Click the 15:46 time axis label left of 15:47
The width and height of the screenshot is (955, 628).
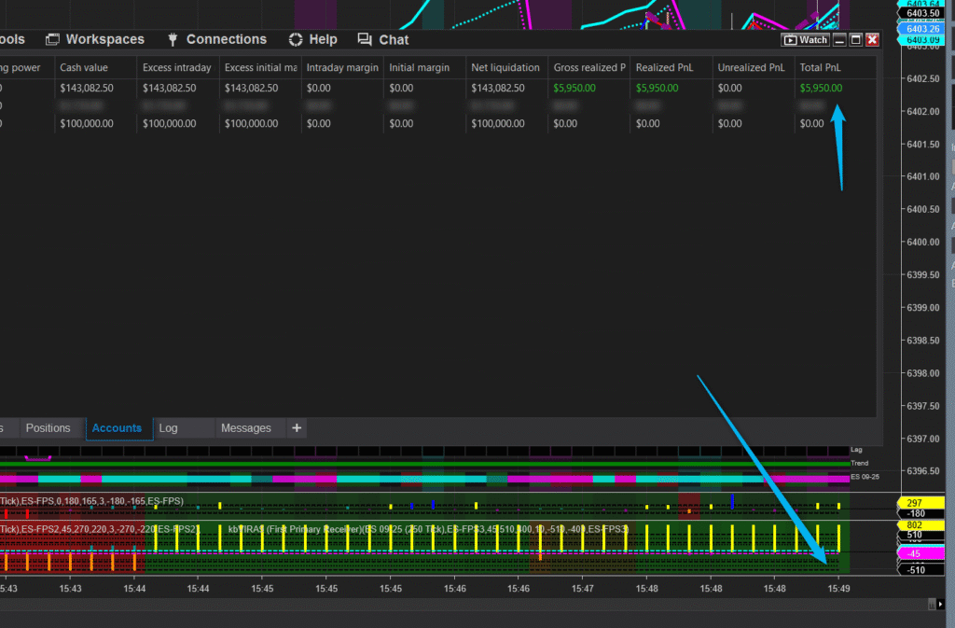[519, 589]
